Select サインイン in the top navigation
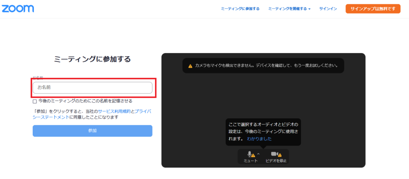The width and height of the screenshot is (409, 179). pos(328,9)
